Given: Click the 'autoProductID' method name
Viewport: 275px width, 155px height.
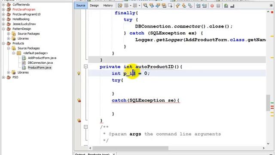Looking at the screenshot, I should coord(155,67).
